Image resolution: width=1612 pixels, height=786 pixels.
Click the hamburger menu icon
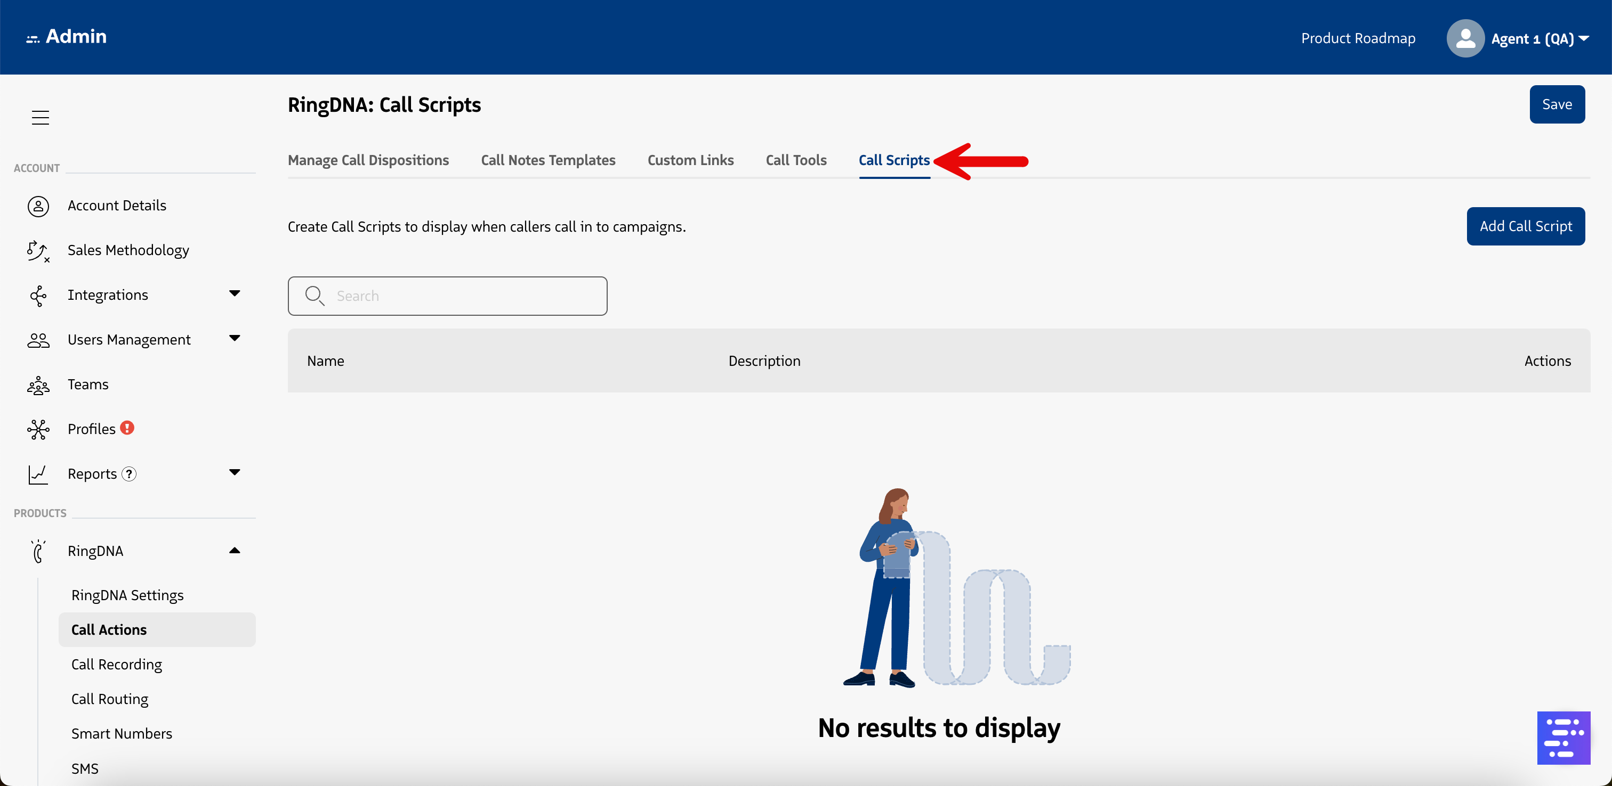coord(40,118)
